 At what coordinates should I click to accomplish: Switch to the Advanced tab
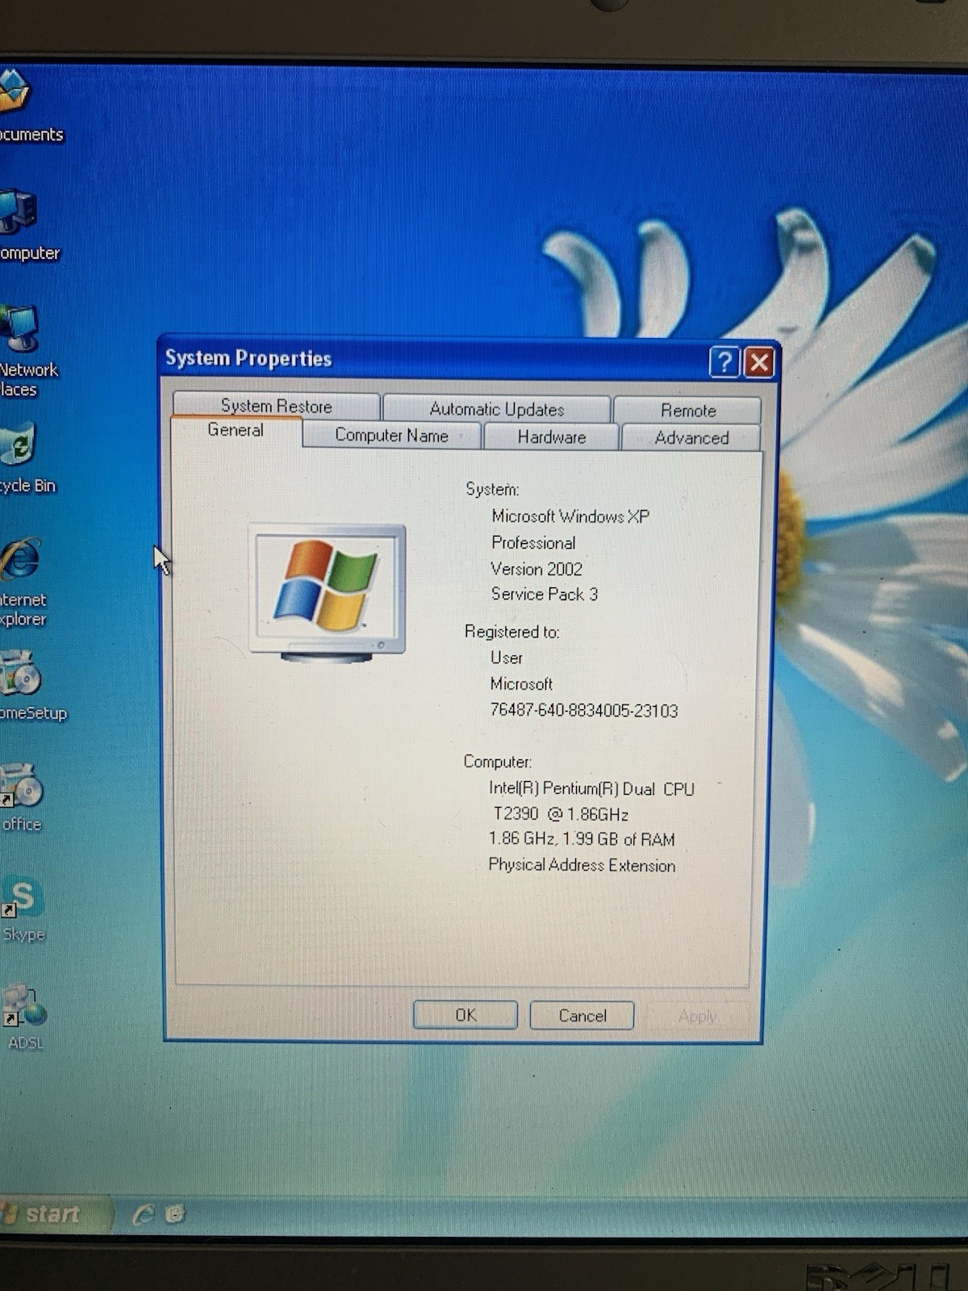691,437
